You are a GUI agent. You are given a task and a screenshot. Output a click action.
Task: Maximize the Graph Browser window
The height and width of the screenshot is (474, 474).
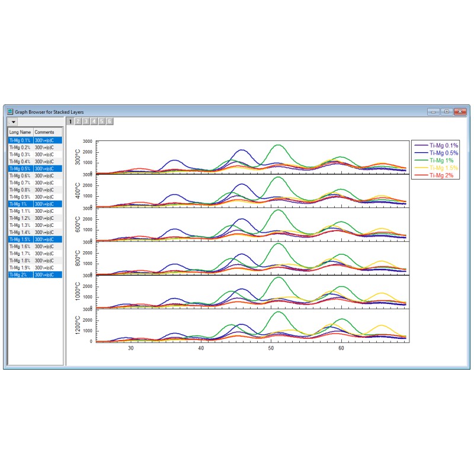coord(446,111)
